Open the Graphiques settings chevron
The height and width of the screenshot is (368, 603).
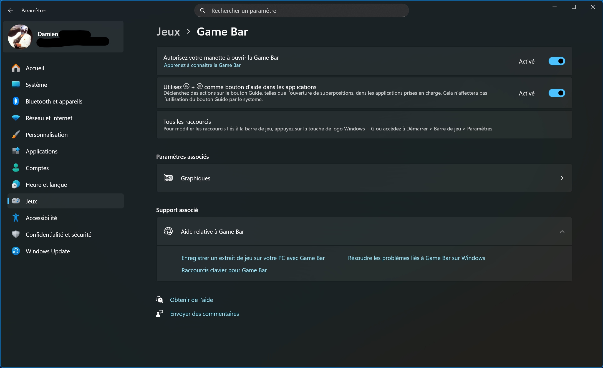pyautogui.click(x=562, y=178)
